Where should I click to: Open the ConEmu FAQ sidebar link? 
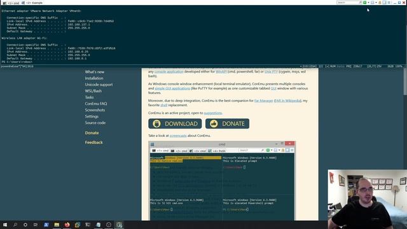(x=96, y=104)
